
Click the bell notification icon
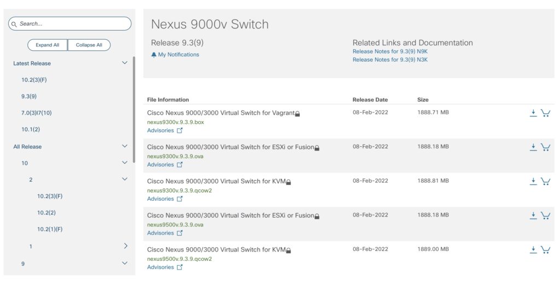coord(154,55)
